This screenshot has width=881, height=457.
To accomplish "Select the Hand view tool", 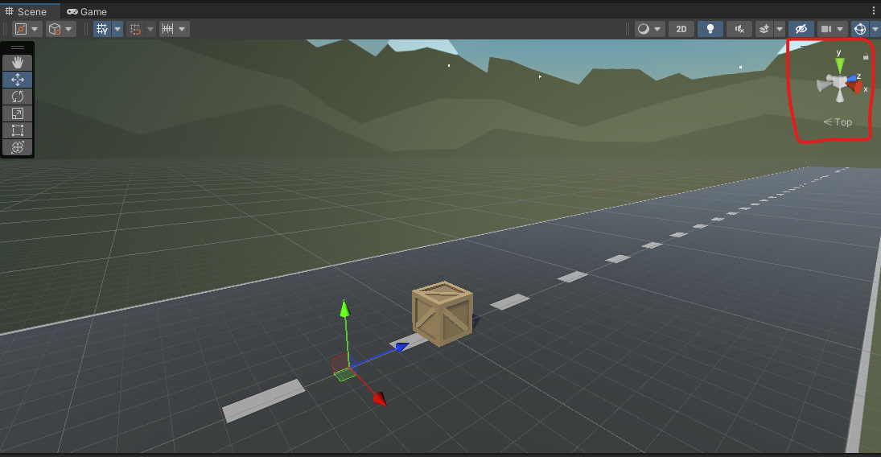I will pos(18,63).
